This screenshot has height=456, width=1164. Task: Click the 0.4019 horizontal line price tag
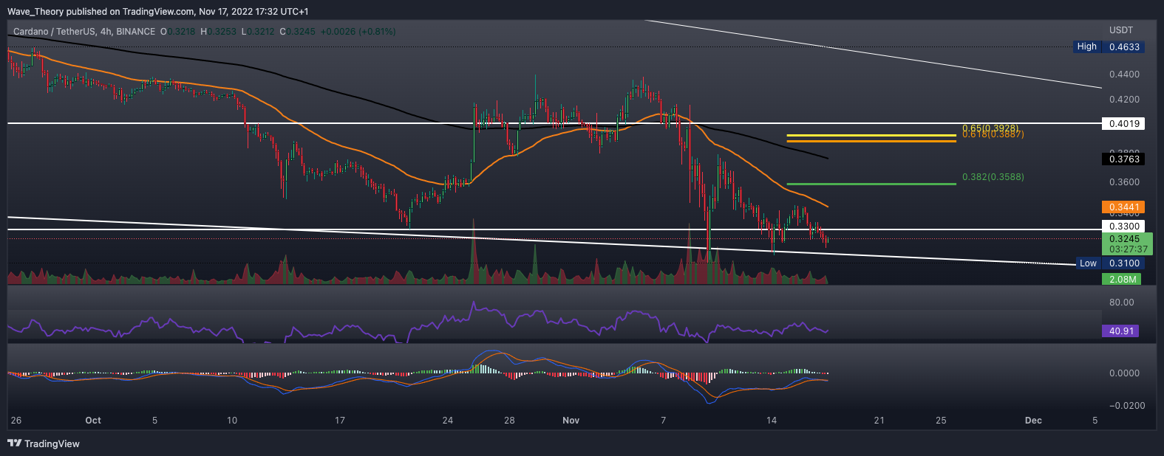coord(1123,124)
